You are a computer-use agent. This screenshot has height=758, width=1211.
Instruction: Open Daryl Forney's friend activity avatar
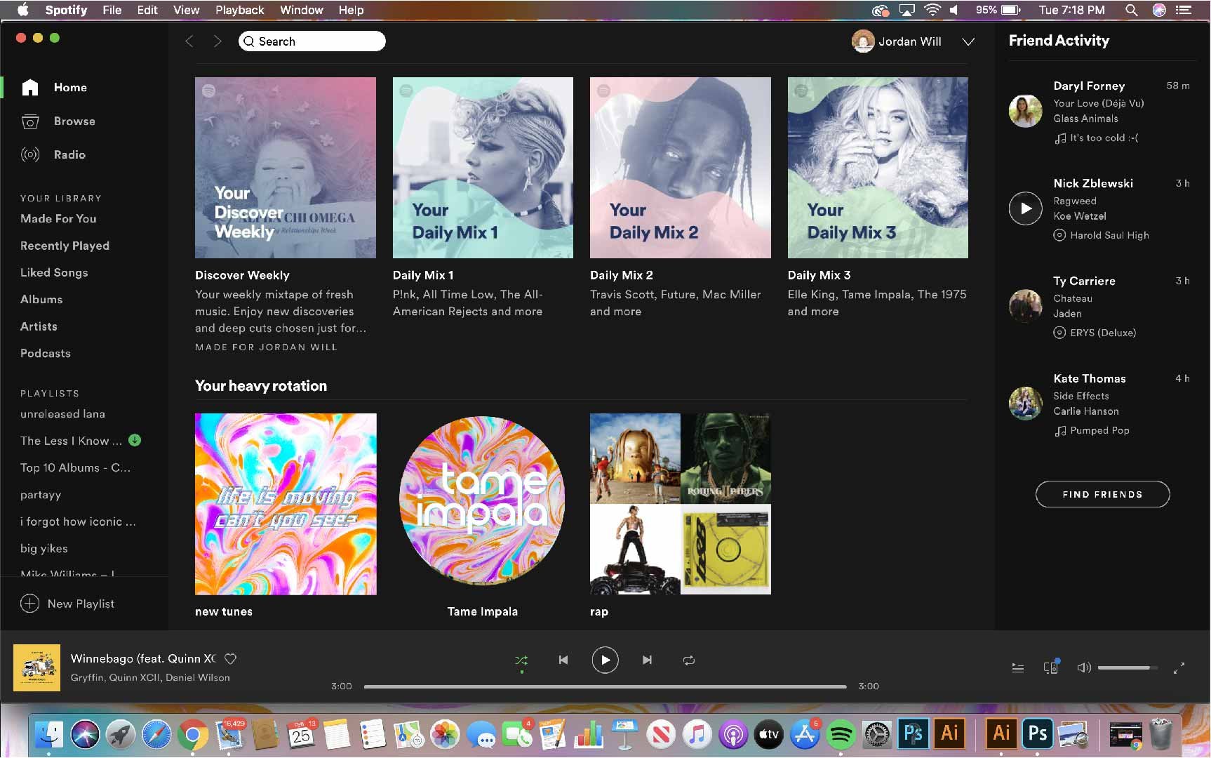(x=1026, y=111)
